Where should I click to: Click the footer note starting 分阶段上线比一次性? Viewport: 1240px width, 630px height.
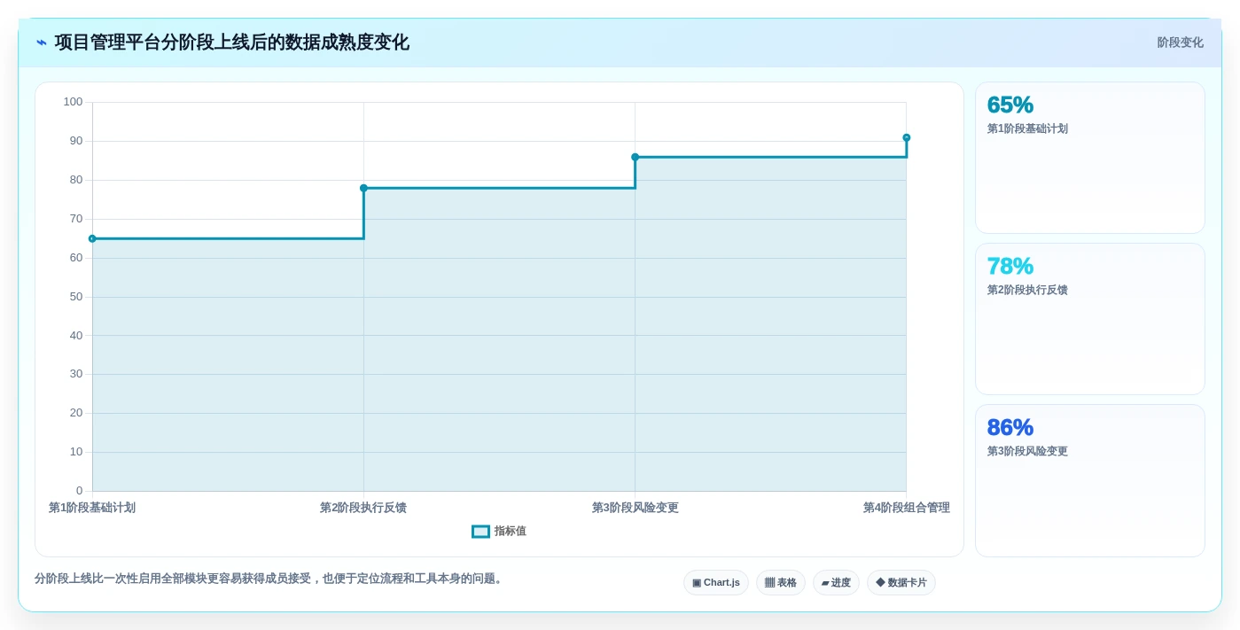point(270,579)
